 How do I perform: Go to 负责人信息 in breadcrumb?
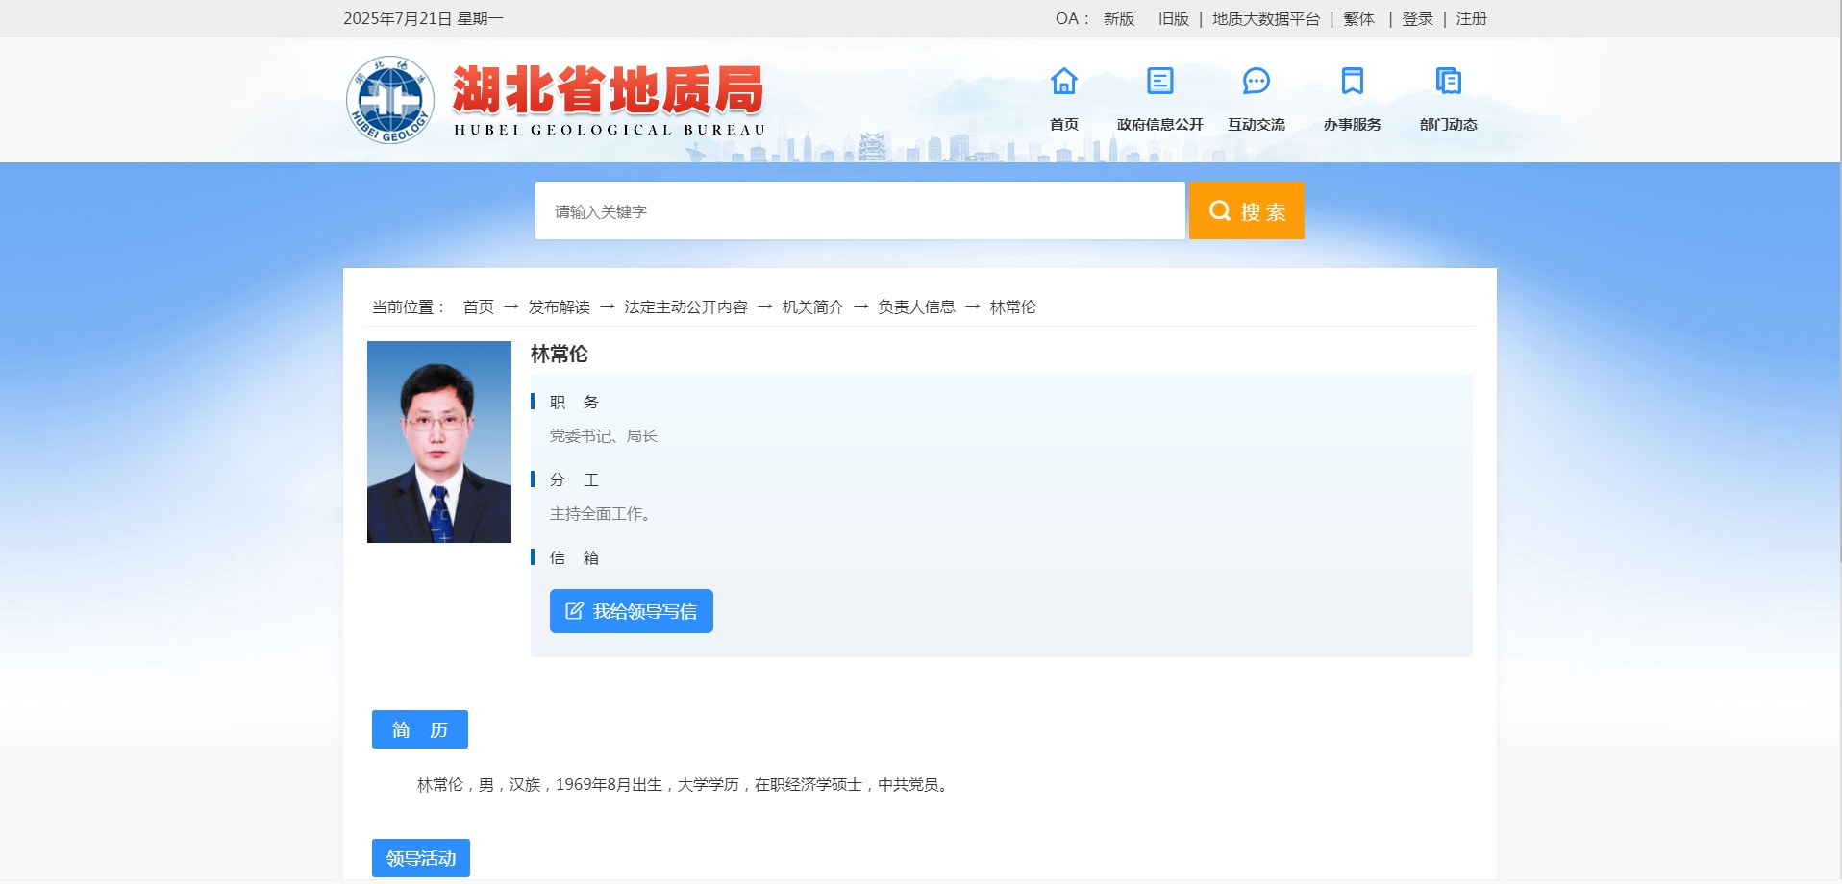point(916,307)
